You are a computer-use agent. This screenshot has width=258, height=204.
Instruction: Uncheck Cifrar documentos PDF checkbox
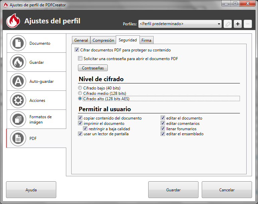click(x=77, y=50)
